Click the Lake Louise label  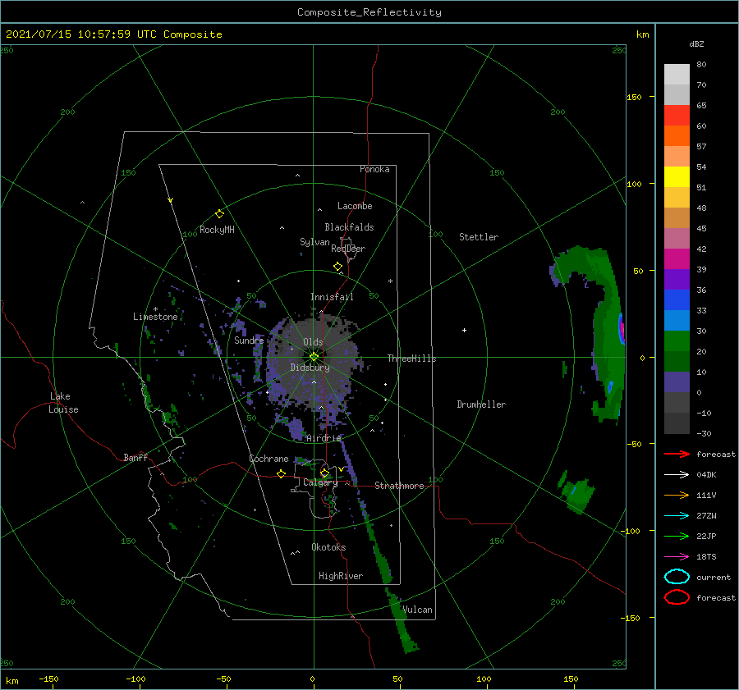pos(64,403)
